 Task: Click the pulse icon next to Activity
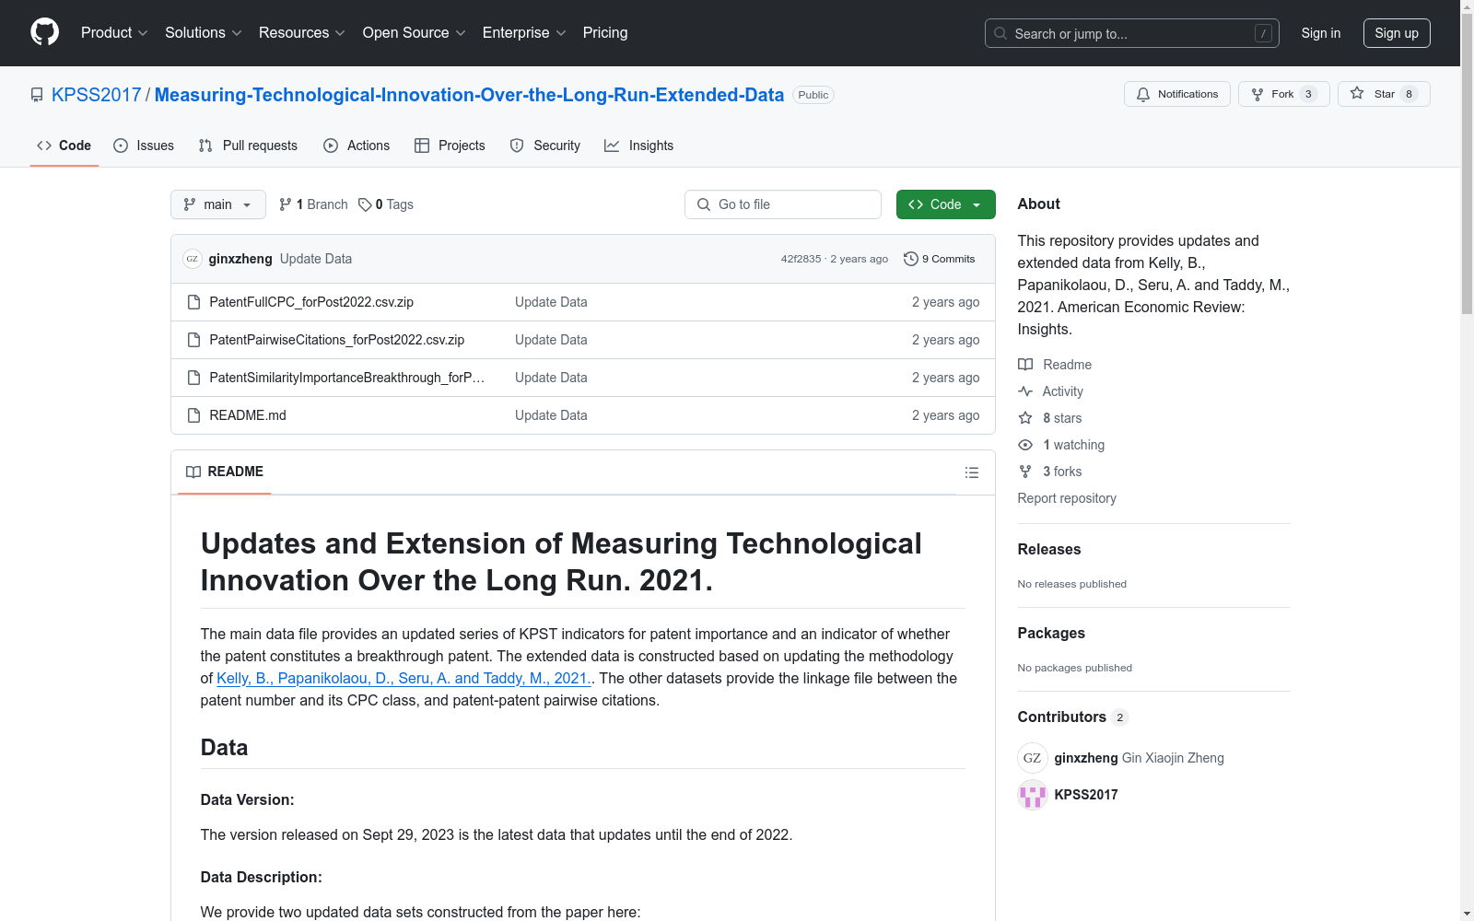(1025, 391)
